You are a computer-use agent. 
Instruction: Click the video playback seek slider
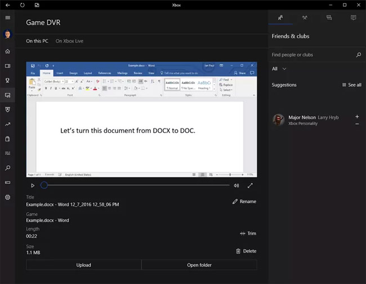135,185
